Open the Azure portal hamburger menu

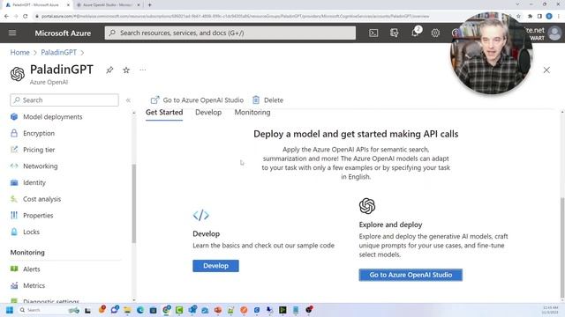coord(12,33)
